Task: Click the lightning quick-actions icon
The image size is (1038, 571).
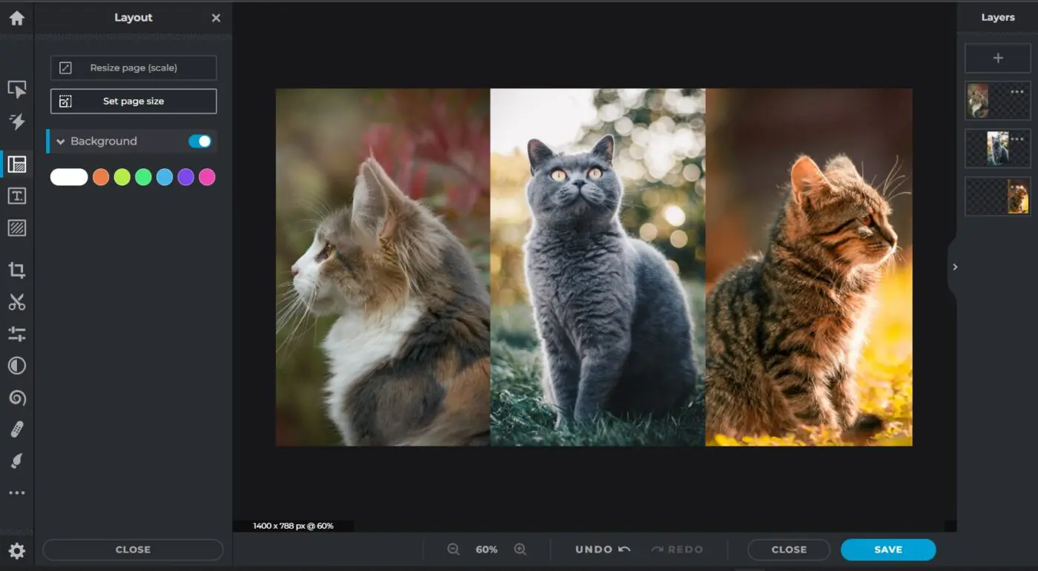Action: 16,122
